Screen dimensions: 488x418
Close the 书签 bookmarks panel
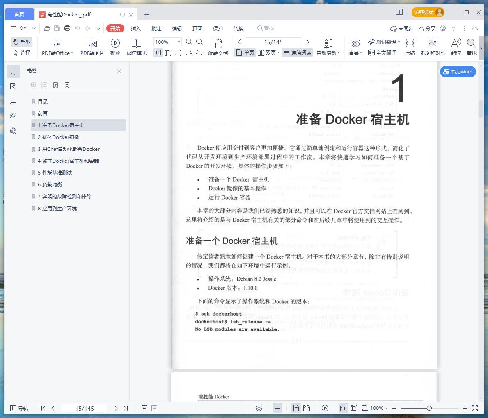click(119, 71)
